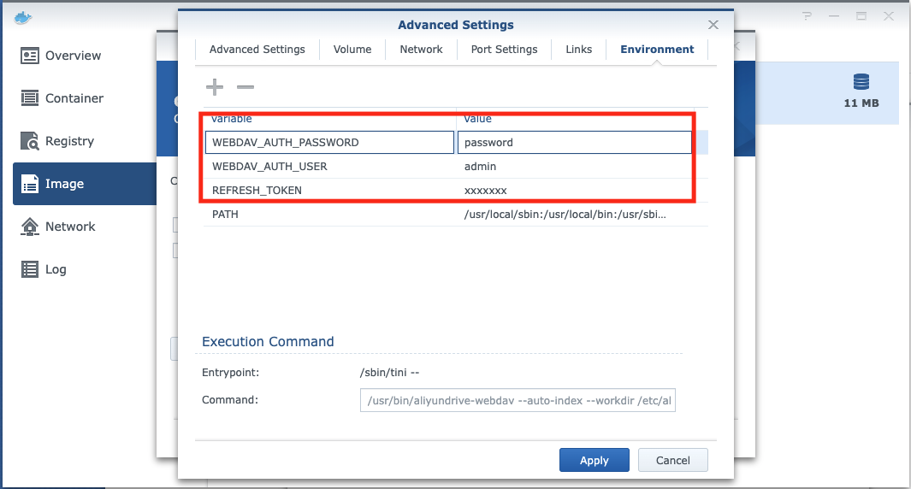Open the Network section in sidebar

tap(84, 227)
